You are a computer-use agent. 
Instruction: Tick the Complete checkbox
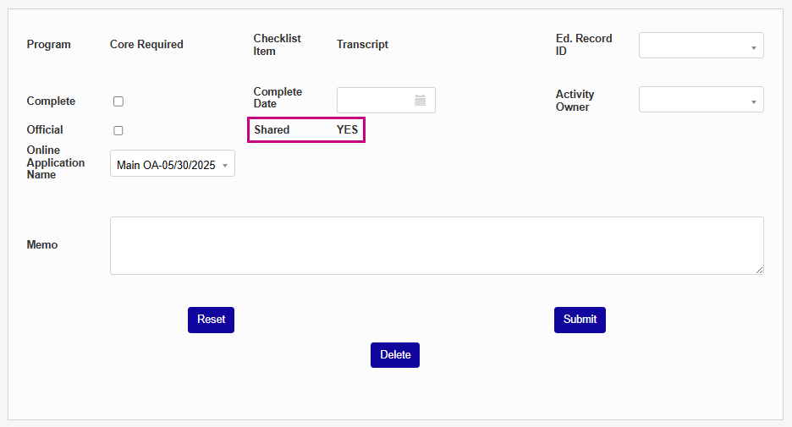[118, 101]
